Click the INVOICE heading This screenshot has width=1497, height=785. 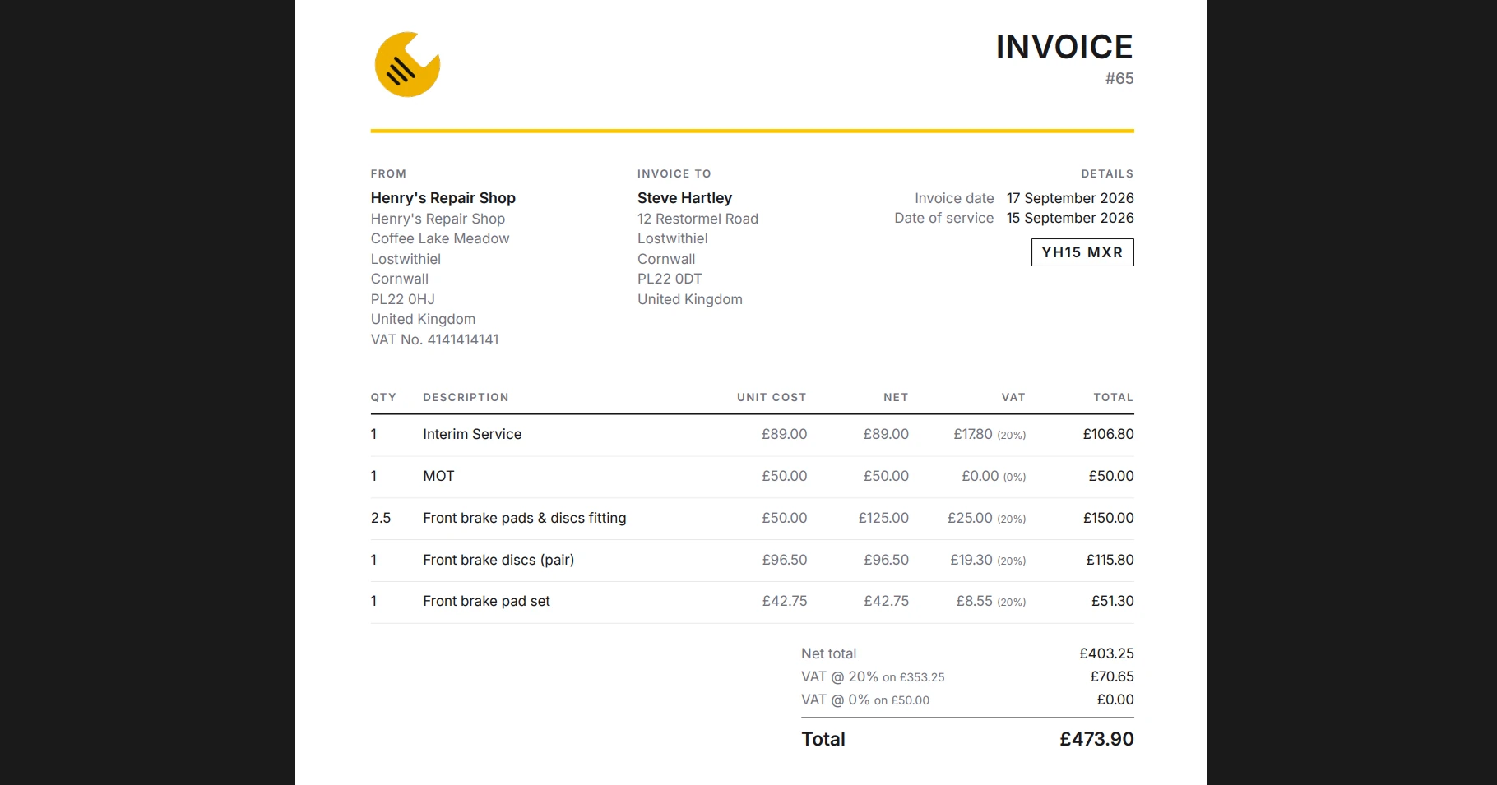tap(1064, 47)
